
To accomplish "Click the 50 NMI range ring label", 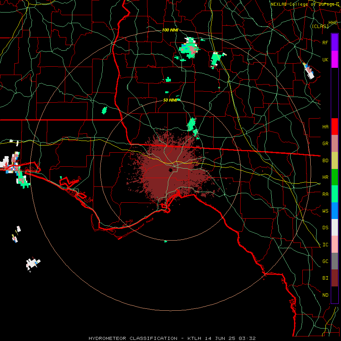I will pyautogui.click(x=170, y=100).
